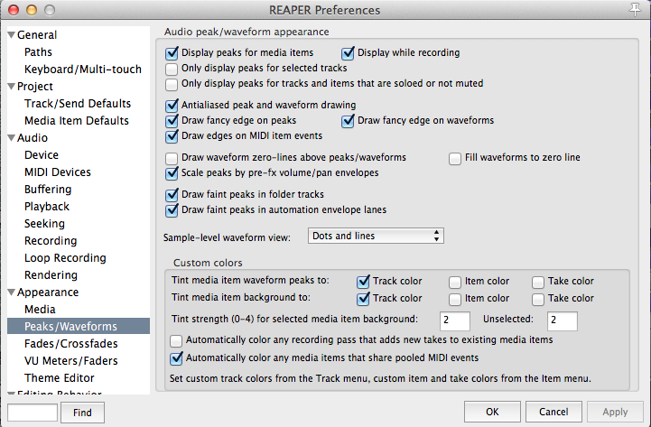Check Item color for waveform peaks tint

pos(455,282)
